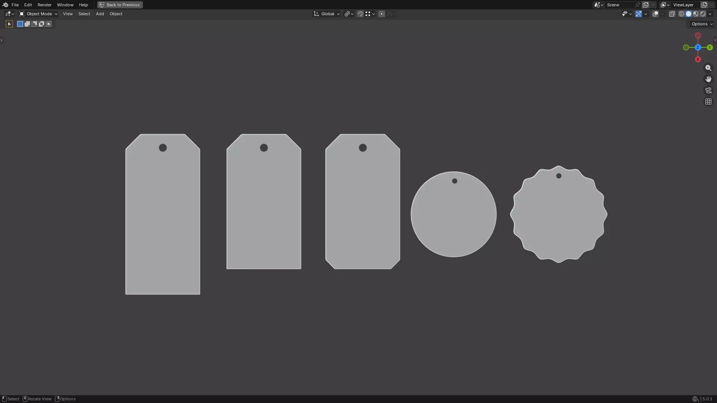
Task: Open the Options popover
Action: point(702,24)
